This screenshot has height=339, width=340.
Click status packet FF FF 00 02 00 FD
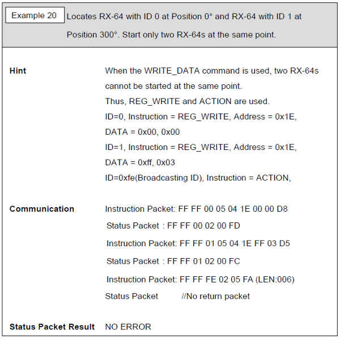coord(173,226)
